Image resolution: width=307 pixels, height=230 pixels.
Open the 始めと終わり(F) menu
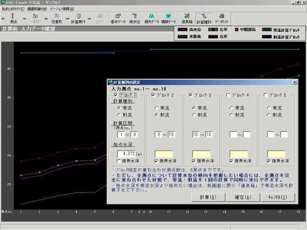coord(13,8)
